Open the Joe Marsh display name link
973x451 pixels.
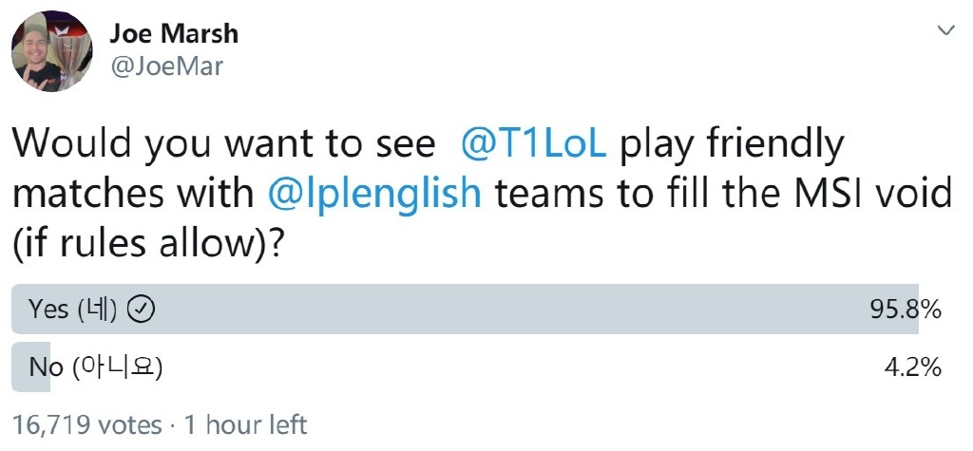(x=173, y=34)
